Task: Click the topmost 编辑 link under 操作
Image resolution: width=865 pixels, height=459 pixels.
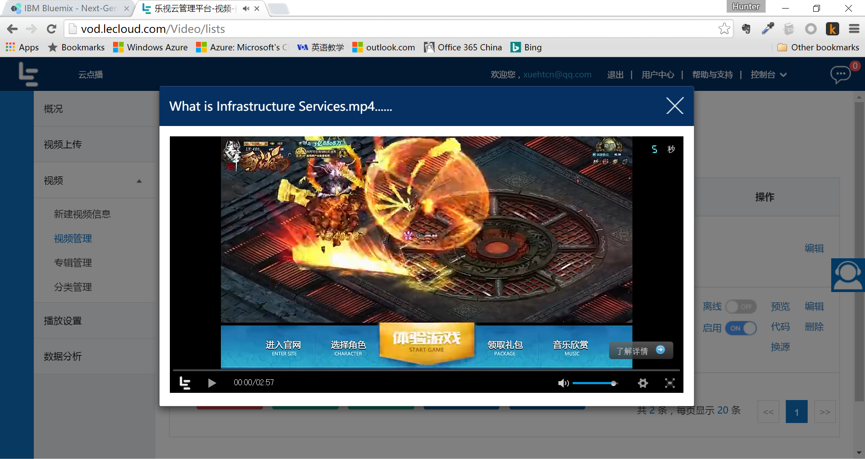Action: (x=814, y=248)
